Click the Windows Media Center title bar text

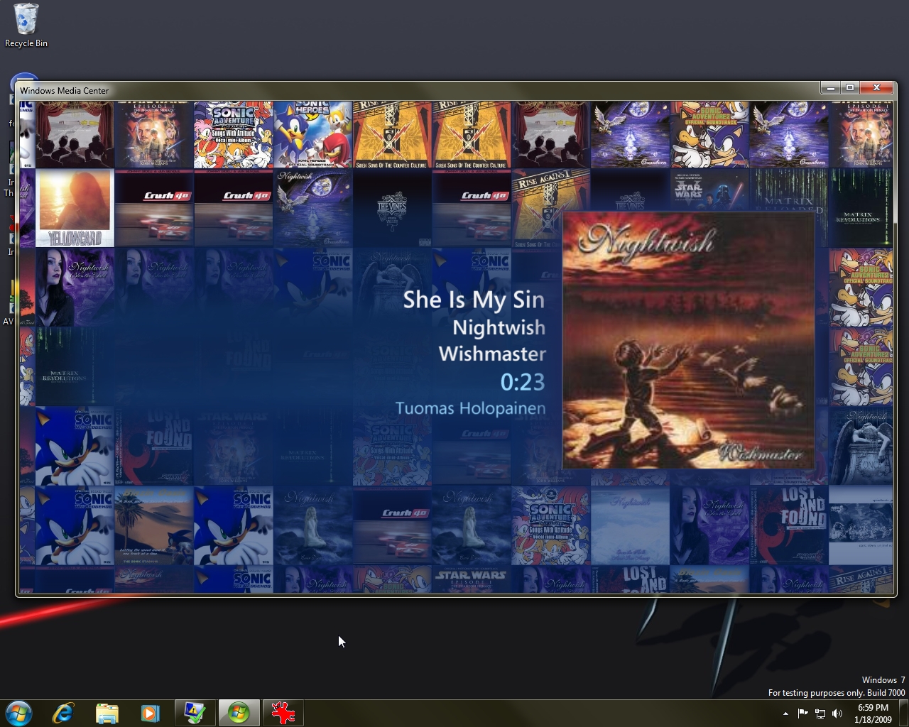65,90
